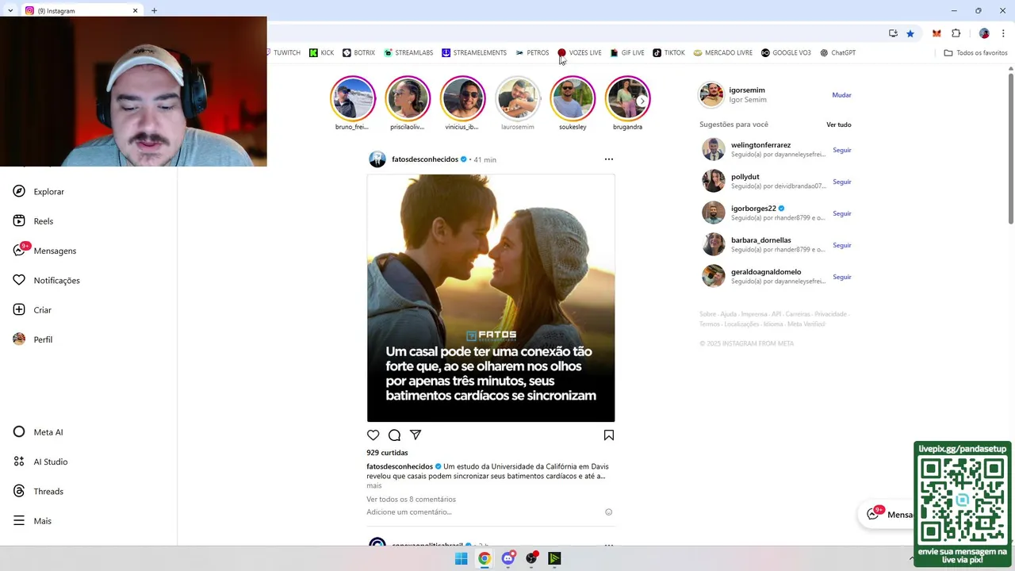Click Criar to make a new post

coord(32,310)
